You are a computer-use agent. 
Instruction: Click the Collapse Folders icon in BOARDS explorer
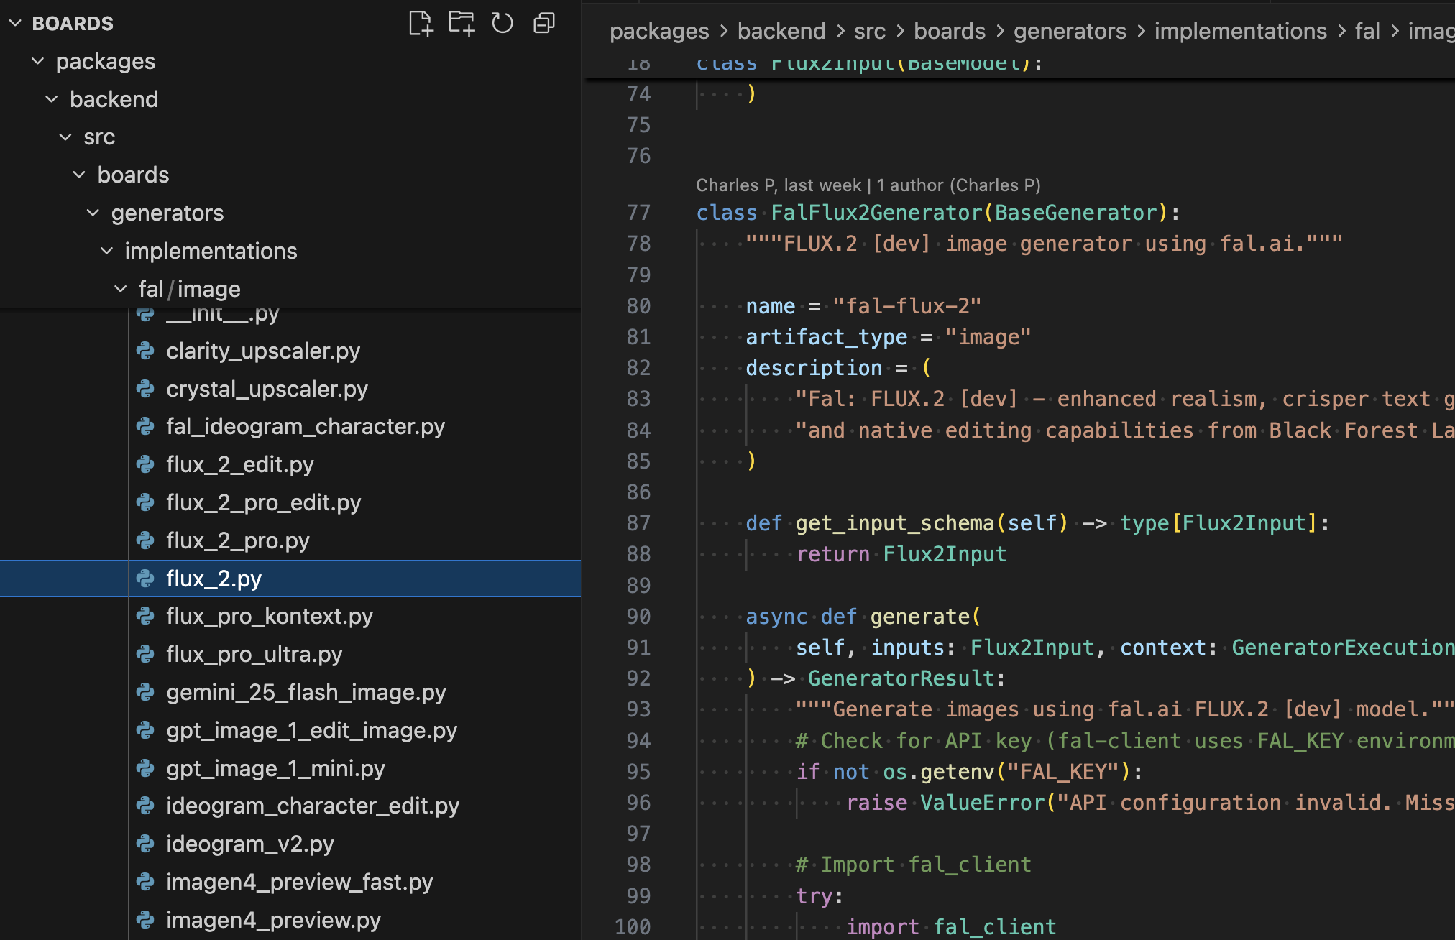(x=543, y=24)
